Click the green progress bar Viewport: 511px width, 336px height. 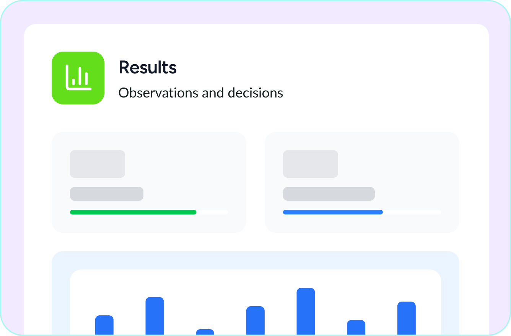(133, 212)
